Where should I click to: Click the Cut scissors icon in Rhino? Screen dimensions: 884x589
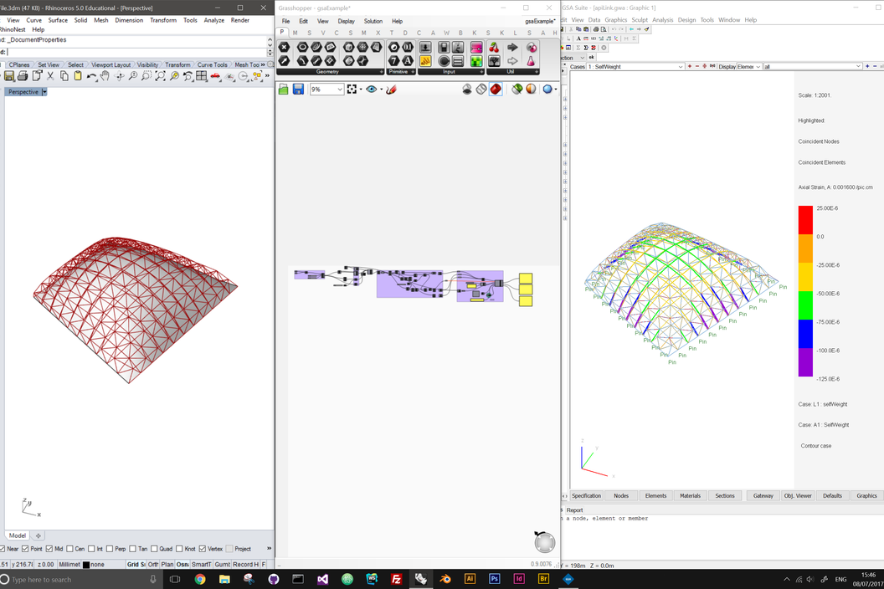(50, 76)
